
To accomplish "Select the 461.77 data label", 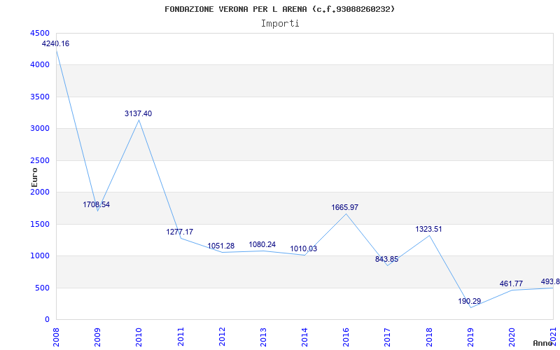I will 511,283.
